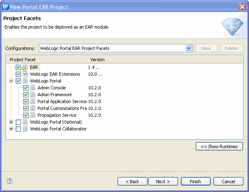Select the WebLogic Portal row label
Screen dimensions: 249x192
point(46,81)
